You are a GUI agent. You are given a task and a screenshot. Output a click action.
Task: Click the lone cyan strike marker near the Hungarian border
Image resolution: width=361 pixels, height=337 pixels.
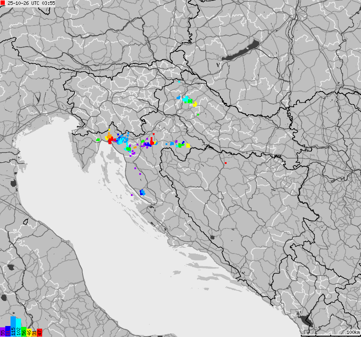179,81
